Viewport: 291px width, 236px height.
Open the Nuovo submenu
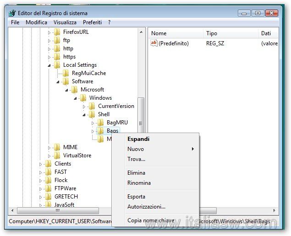tap(136, 149)
